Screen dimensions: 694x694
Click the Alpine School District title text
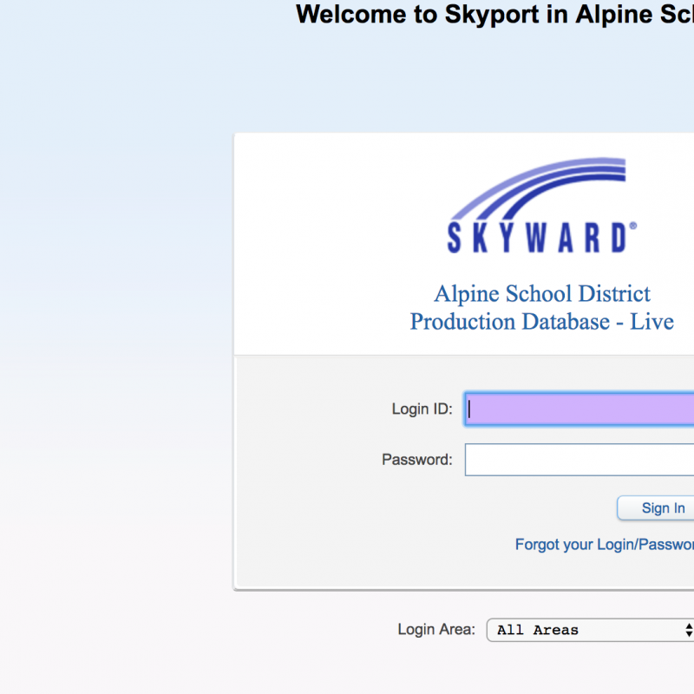click(x=542, y=294)
